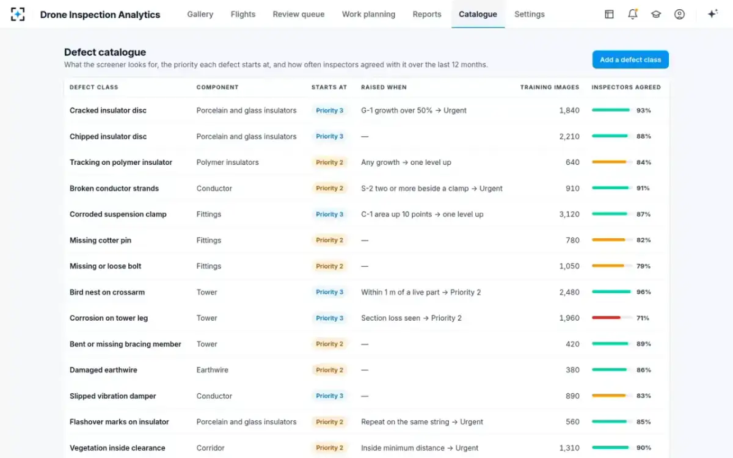Viewport: 733px width, 458px height.
Task: Sort by the Component column header
Action: coord(217,87)
